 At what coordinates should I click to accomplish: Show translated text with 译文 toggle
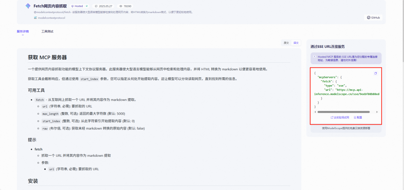click(x=296, y=43)
